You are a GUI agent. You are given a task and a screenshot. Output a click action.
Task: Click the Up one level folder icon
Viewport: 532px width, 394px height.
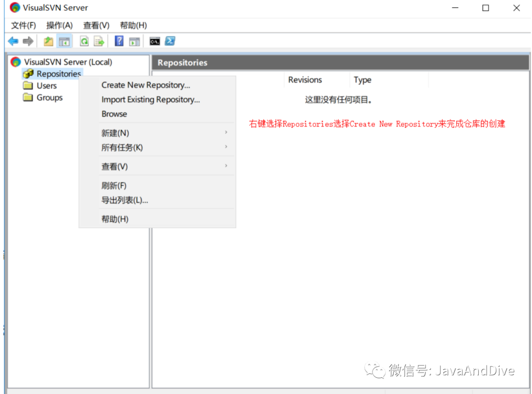click(48, 41)
